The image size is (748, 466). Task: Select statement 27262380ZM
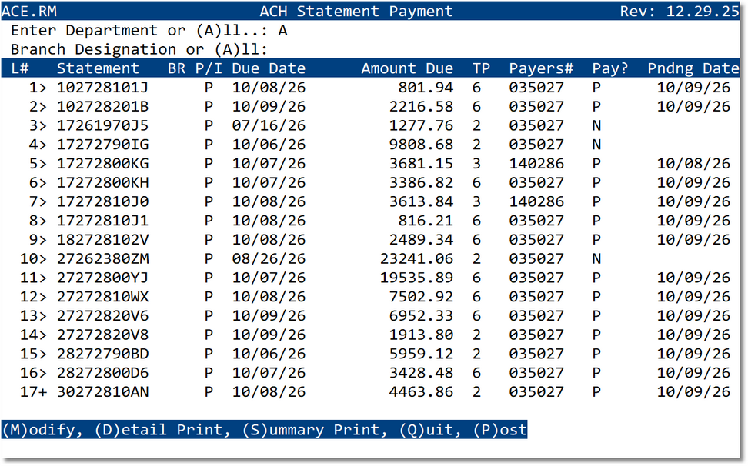pyautogui.click(x=102, y=258)
